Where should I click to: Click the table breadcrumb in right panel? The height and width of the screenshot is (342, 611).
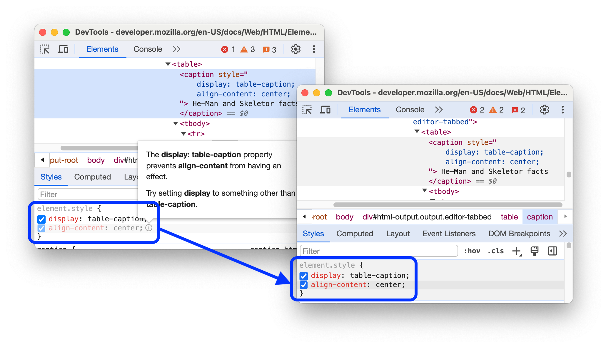508,217
